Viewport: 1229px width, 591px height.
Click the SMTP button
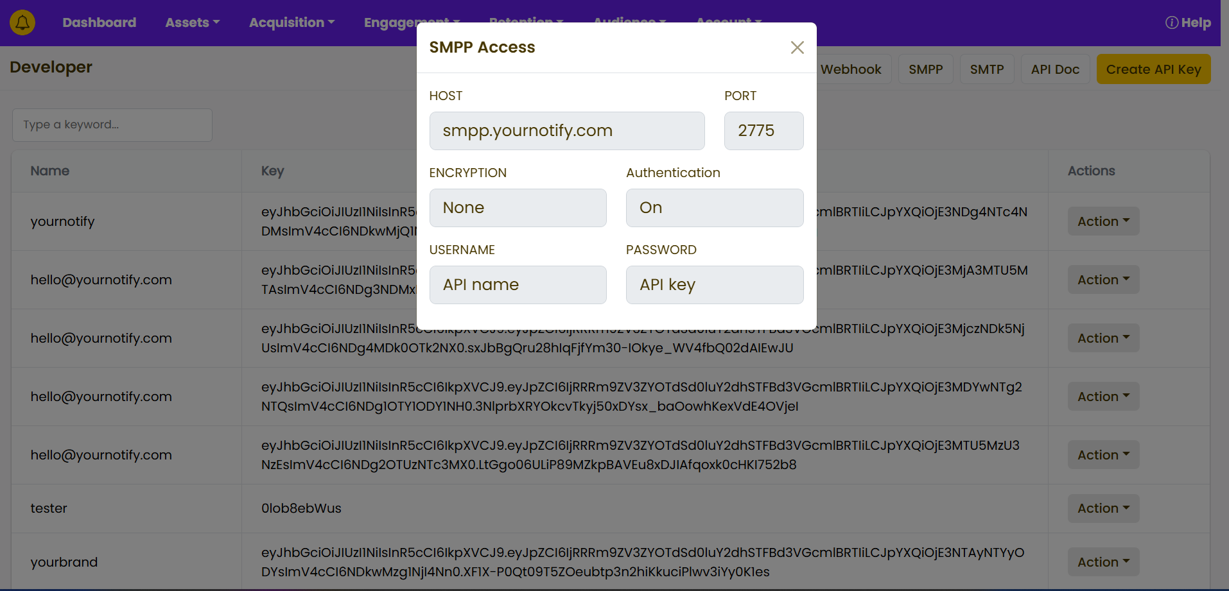[x=986, y=69]
